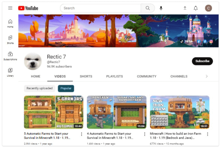The width and height of the screenshot is (221, 148).
Task: Open Subscriptions in the sidebar
Action: tap(10, 56)
